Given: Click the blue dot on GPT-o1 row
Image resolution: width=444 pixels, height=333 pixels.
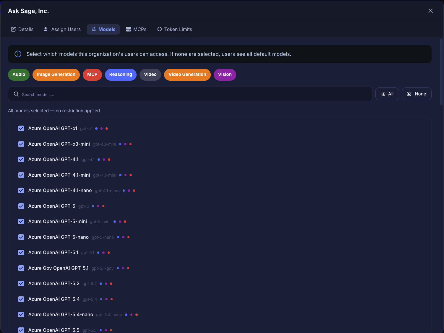Looking at the screenshot, I should [x=96, y=129].
